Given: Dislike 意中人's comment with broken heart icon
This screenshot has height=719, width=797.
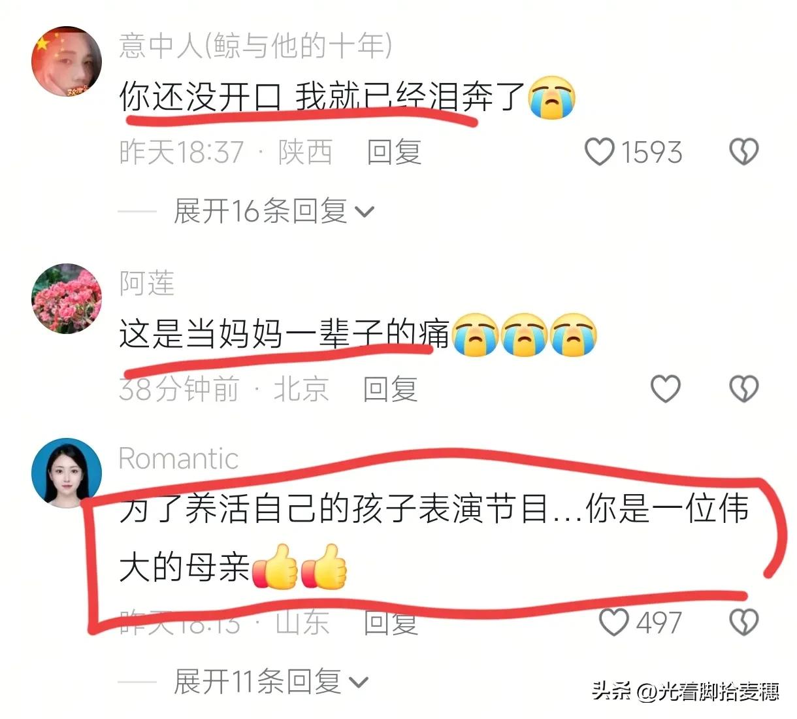Looking at the screenshot, I should (x=743, y=152).
